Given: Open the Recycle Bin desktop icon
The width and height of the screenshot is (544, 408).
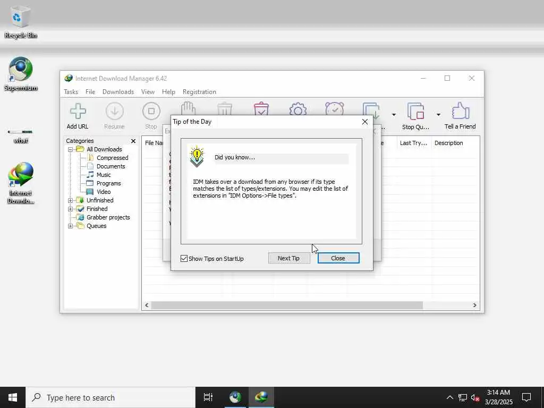Looking at the screenshot, I should (21, 21).
